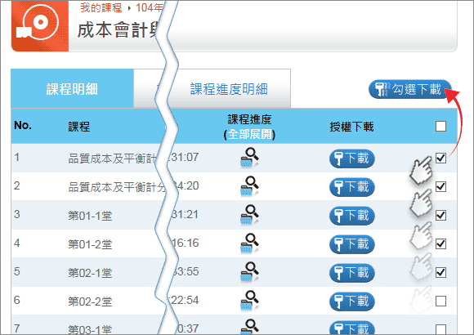Viewport: 474px width, 335px height.
Task: Check the checkbox for 第02-2堂 row 6
Action: coord(440,301)
